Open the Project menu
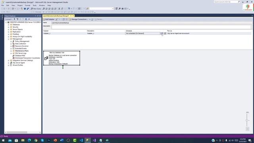This screenshot has width=254, height=143. coord(20,5)
